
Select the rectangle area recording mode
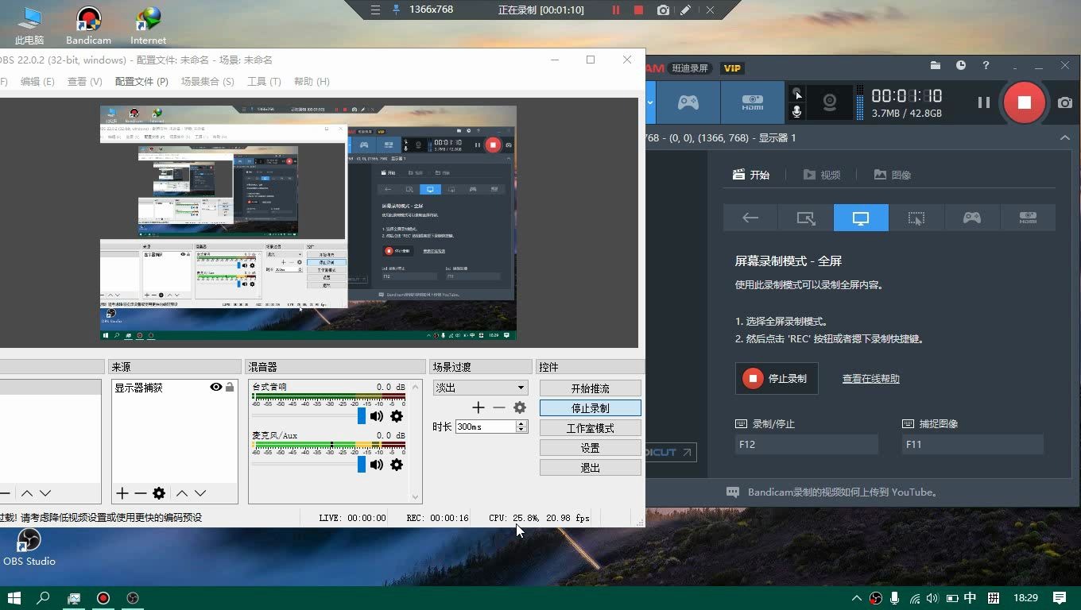804,218
